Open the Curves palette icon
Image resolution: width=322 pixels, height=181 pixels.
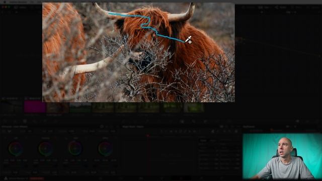point(123,121)
